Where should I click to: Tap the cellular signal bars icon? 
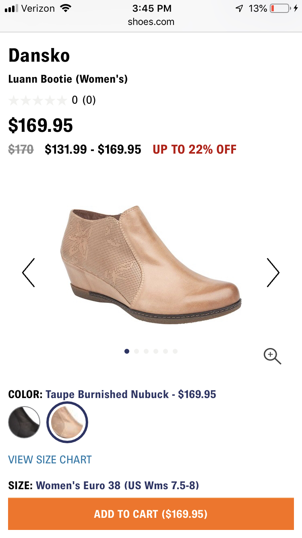(x=12, y=8)
